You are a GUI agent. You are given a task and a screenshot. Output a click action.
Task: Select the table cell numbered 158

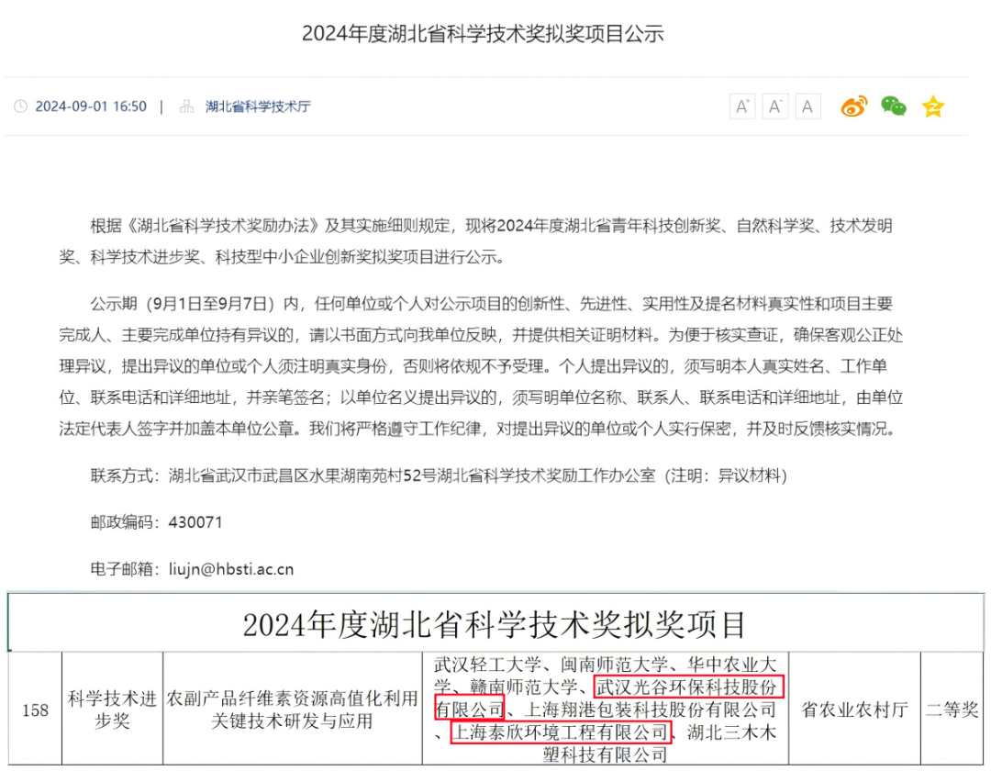(x=35, y=710)
